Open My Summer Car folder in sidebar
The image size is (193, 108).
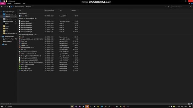pyautogui.click(x=11, y=33)
